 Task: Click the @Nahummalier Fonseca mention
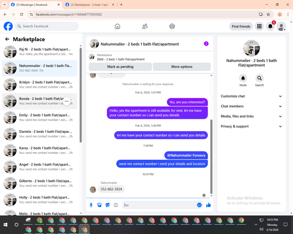click(186, 156)
